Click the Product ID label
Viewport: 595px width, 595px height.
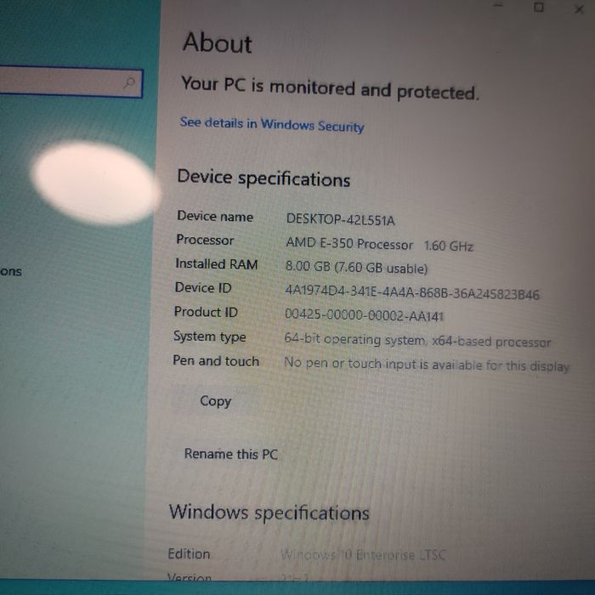click(206, 312)
